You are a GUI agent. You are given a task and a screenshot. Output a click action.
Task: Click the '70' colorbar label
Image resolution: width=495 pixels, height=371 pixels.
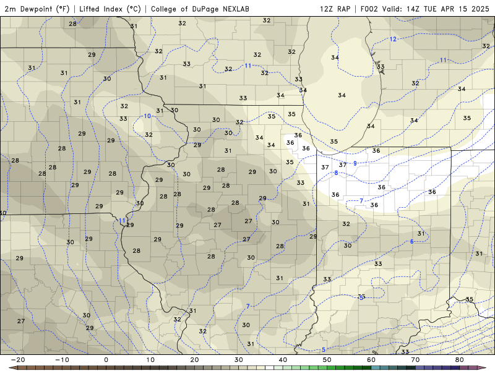(x=415, y=360)
